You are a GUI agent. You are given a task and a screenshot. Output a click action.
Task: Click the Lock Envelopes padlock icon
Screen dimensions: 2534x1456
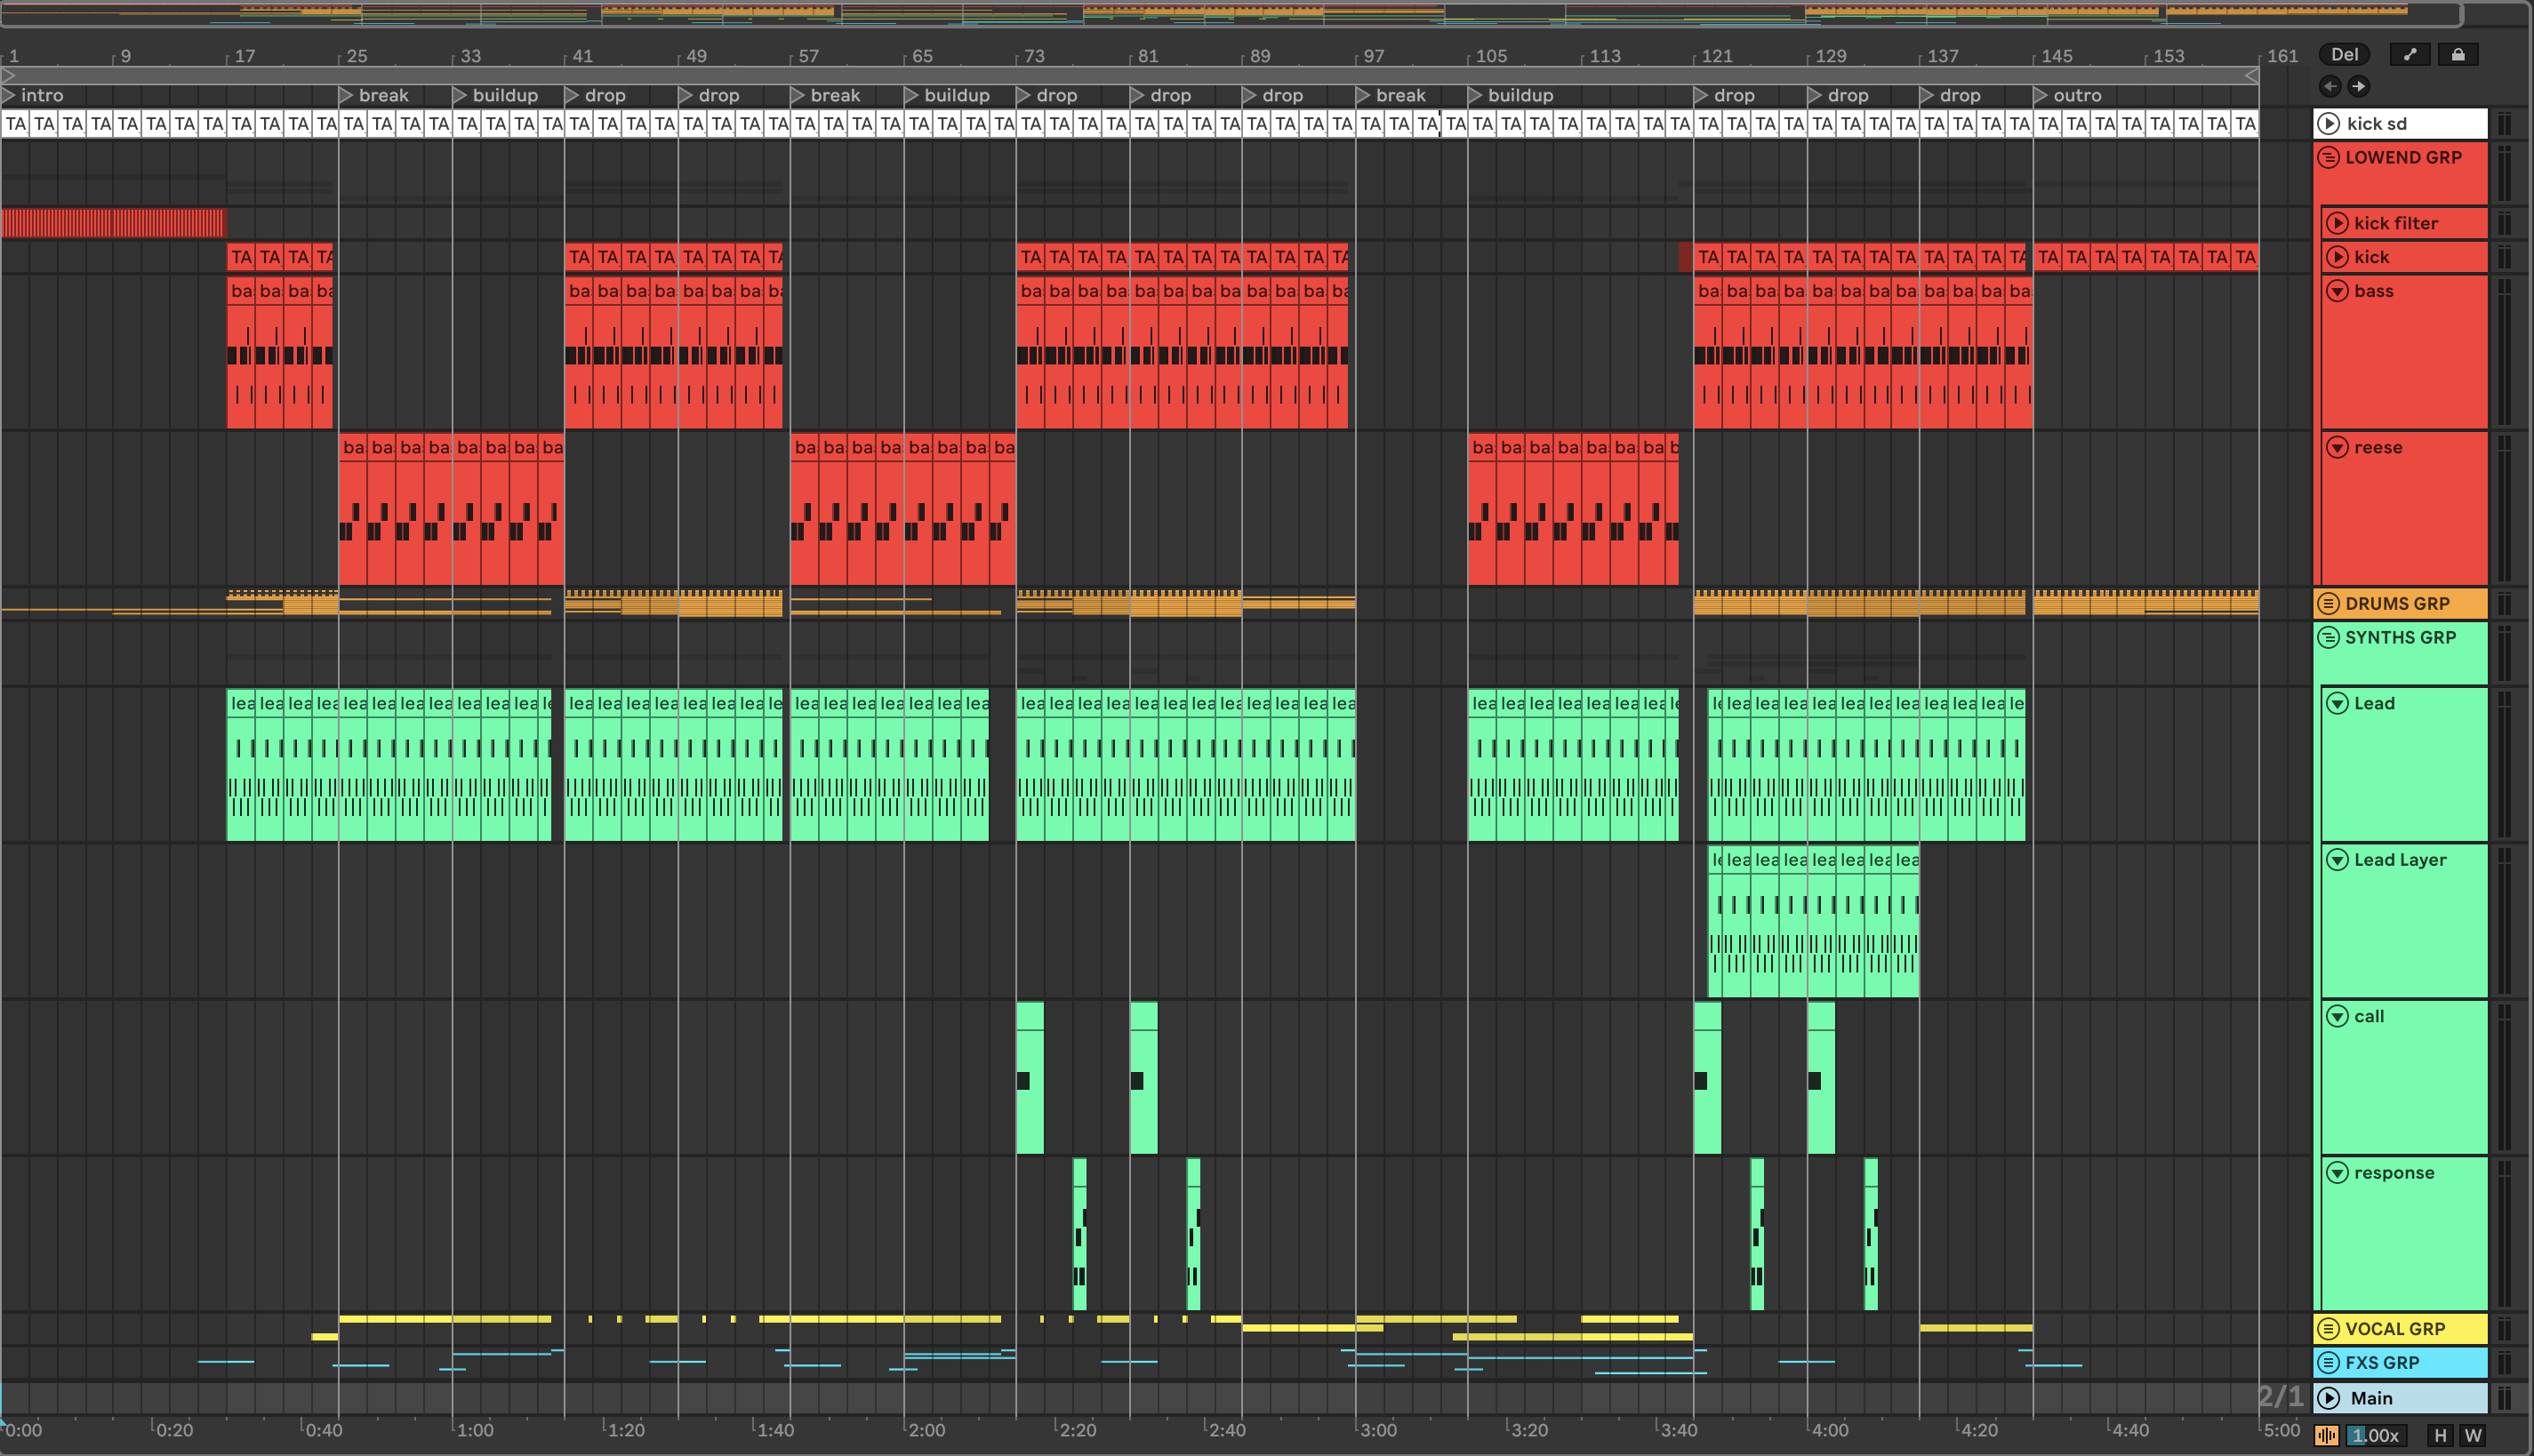[2457, 55]
